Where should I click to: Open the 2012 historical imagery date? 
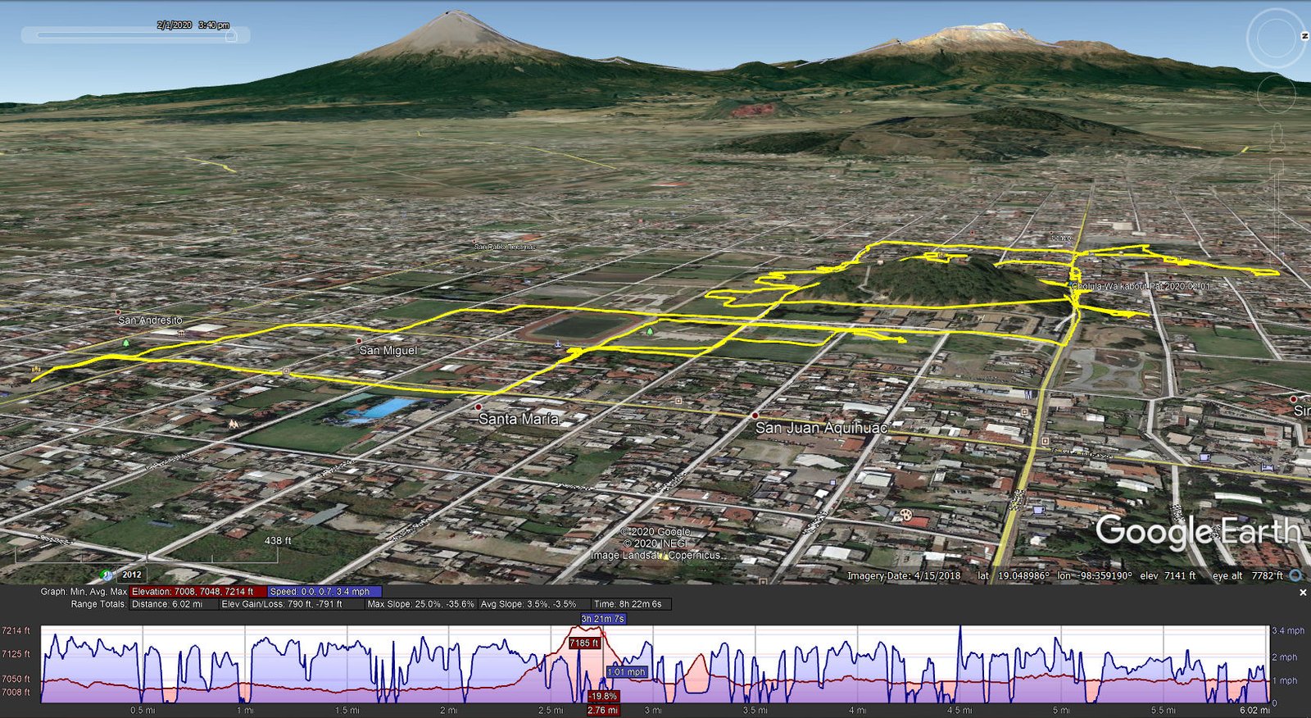click(x=132, y=575)
